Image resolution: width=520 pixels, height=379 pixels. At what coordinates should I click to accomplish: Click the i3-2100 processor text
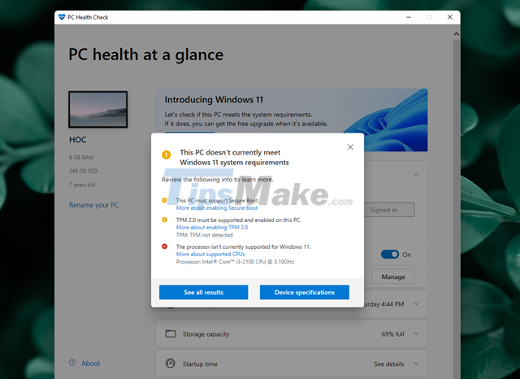click(x=235, y=262)
